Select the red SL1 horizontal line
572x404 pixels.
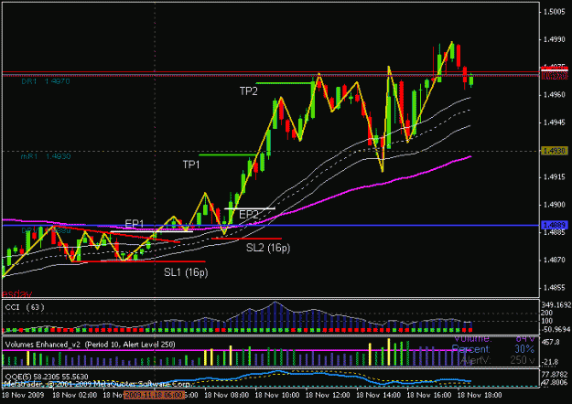point(138,261)
